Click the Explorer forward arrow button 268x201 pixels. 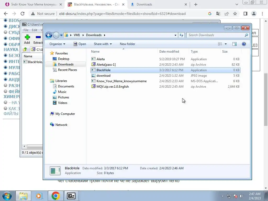click(x=56, y=35)
